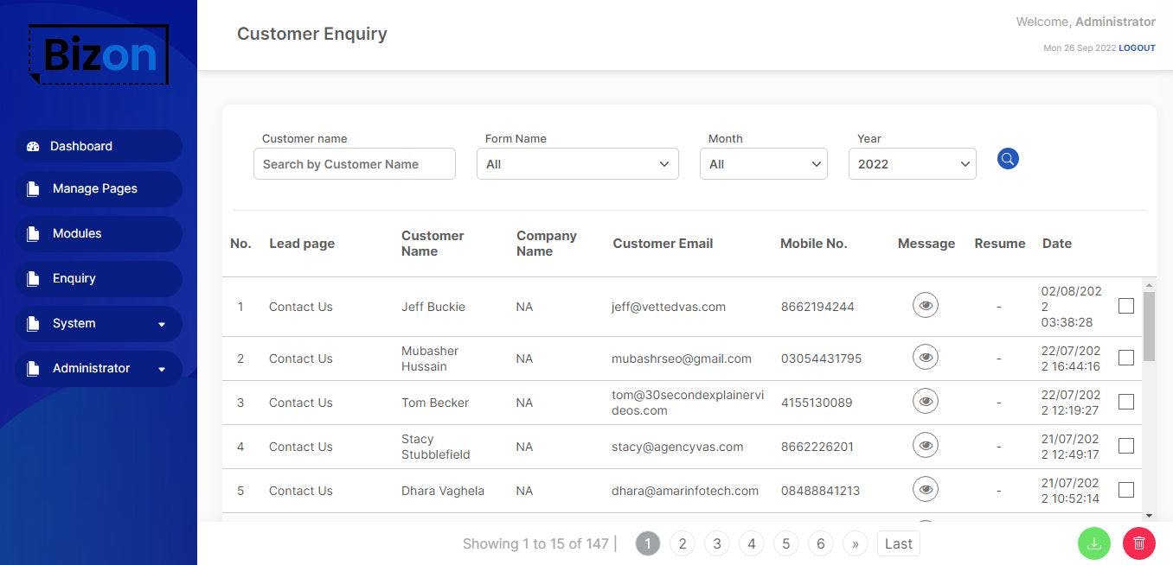1173x565 pixels.
Task: Tick the checkbox for Jeff Buckie row
Action: click(1125, 306)
